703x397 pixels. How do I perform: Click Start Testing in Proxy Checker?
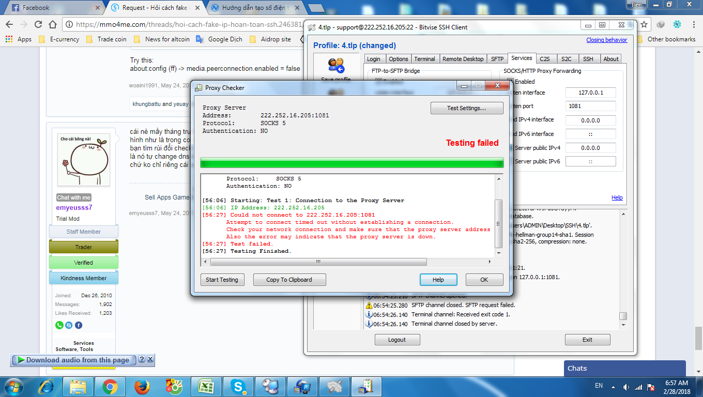(222, 280)
